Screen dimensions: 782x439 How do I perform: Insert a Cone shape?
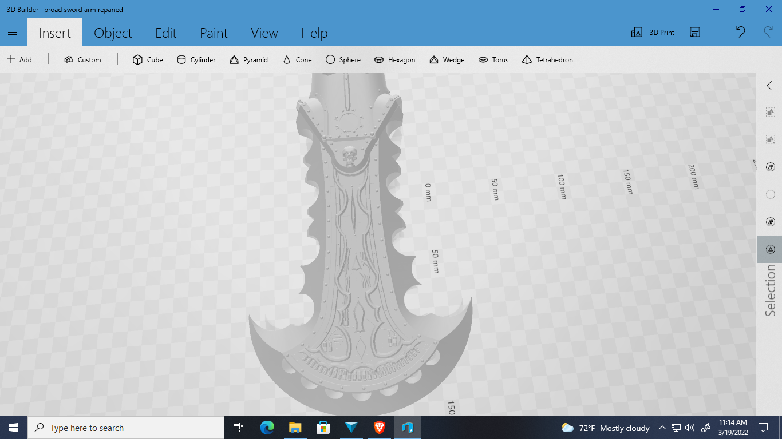click(297, 59)
